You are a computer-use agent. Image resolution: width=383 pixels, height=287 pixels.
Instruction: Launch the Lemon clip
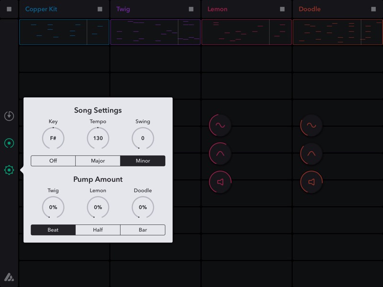pos(247,32)
